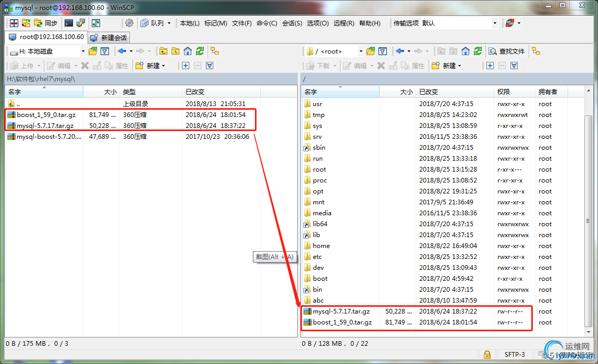Refresh the remote panel

coord(478,51)
